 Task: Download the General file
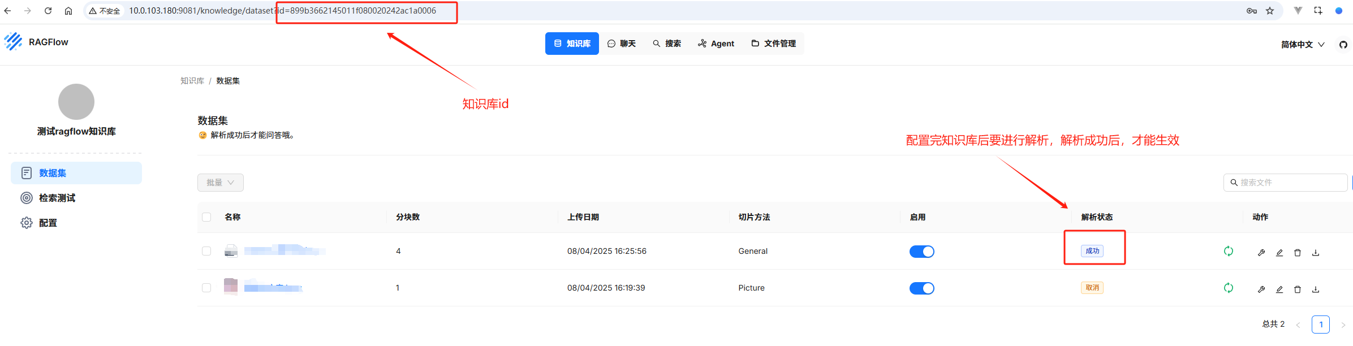click(1315, 253)
